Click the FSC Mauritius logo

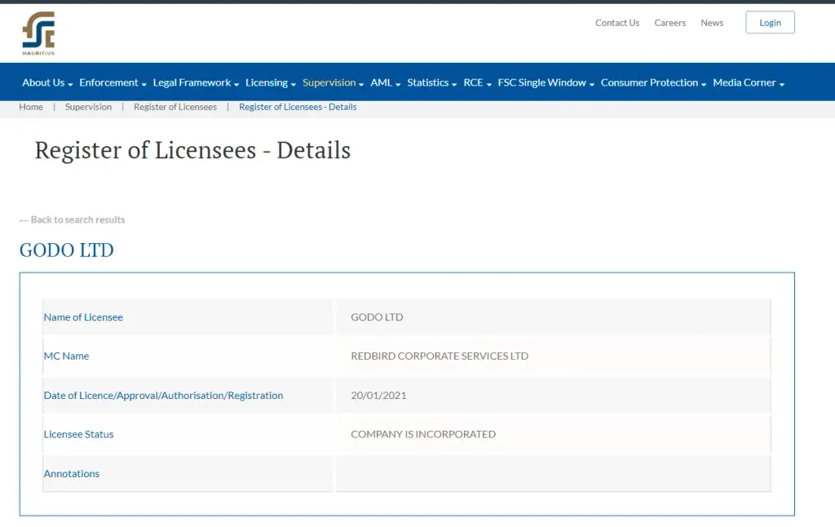tap(38, 33)
